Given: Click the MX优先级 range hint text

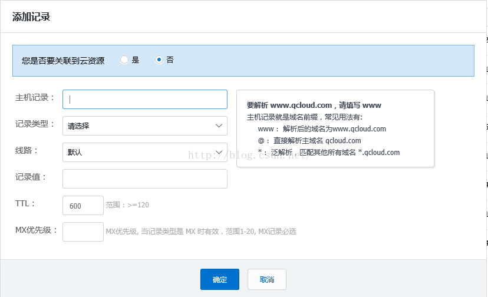Looking at the screenshot, I should tap(201, 232).
